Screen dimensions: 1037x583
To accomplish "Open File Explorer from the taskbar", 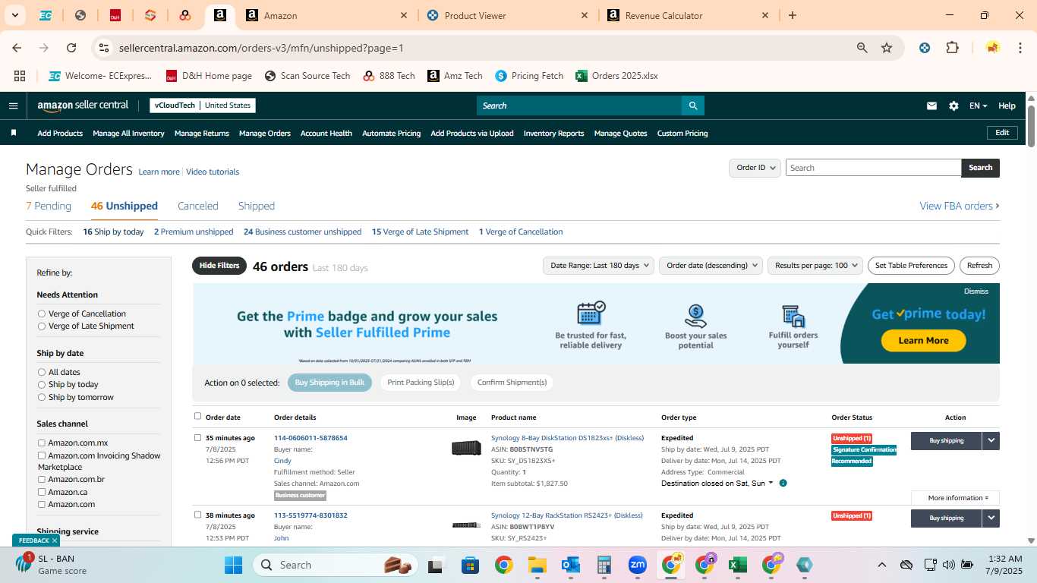I will (537, 565).
